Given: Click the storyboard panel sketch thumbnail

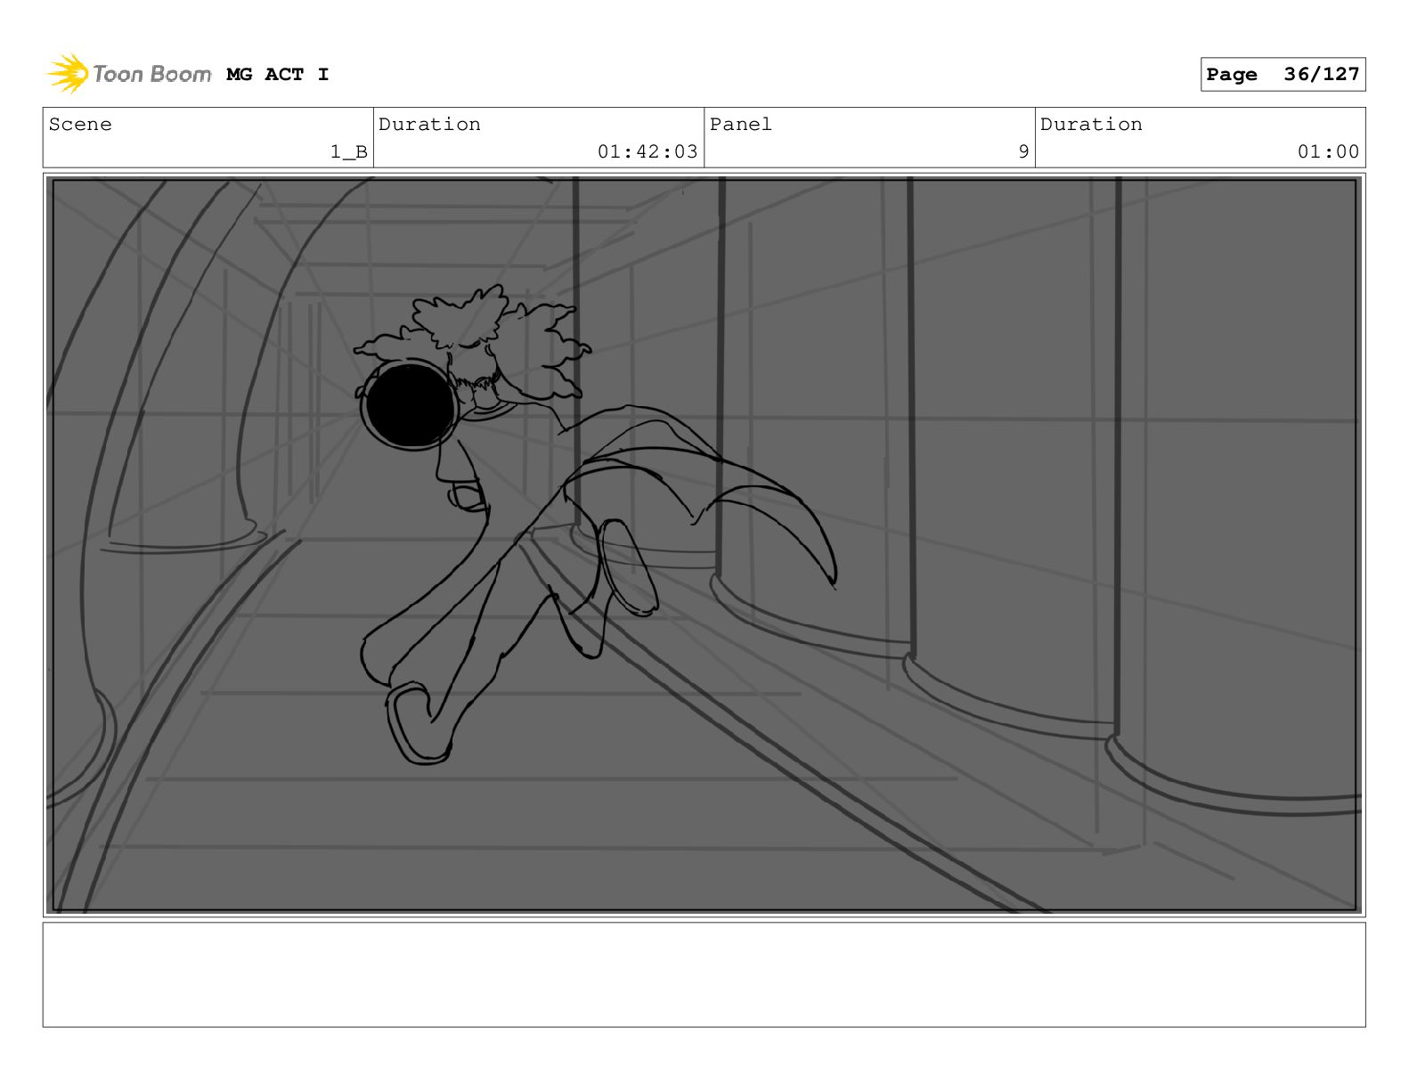Looking at the screenshot, I should coord(704,545).
